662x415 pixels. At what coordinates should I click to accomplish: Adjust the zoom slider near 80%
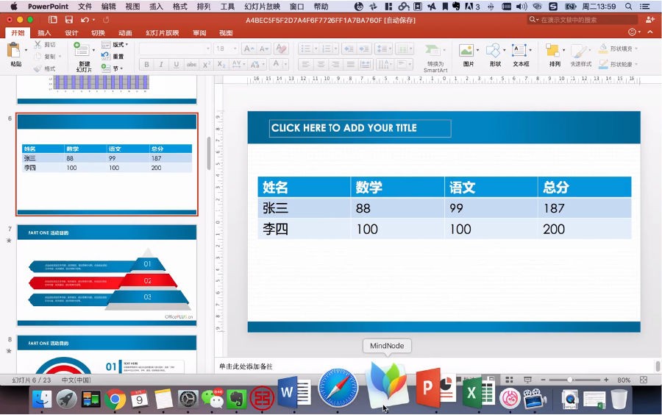570,380
